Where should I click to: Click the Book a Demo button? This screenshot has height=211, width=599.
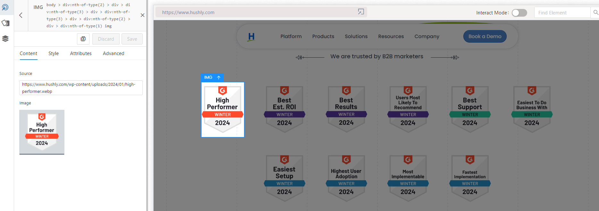[485, 36]
